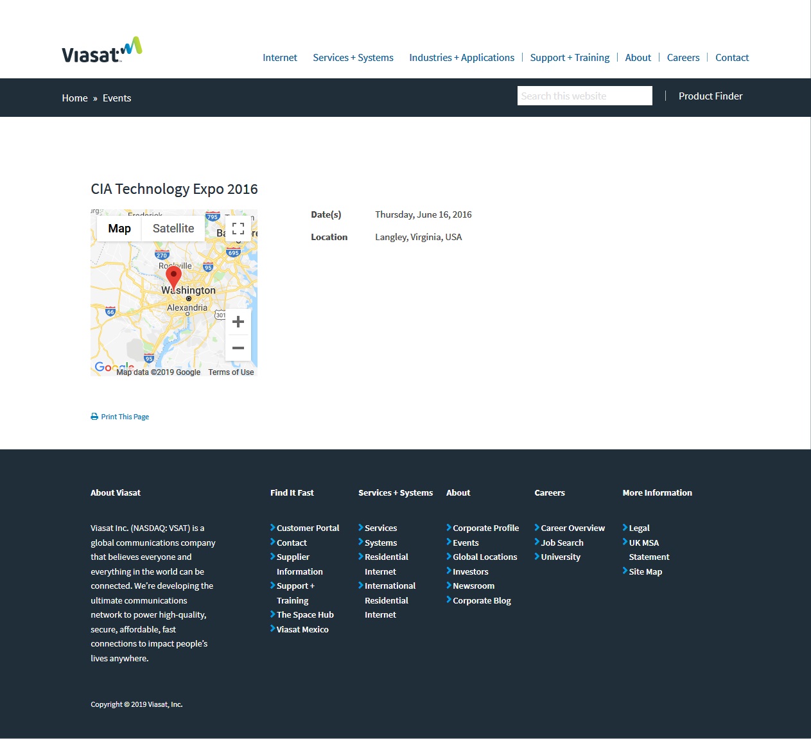Click location text Langley, Virginia, USA
This screenshot has height=739, width=811.
pos(419,238)
